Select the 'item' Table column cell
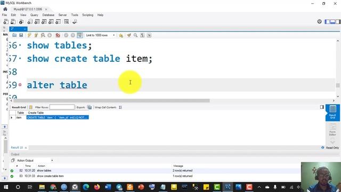The height and width of the screenshot is (192, 341). 21,117
